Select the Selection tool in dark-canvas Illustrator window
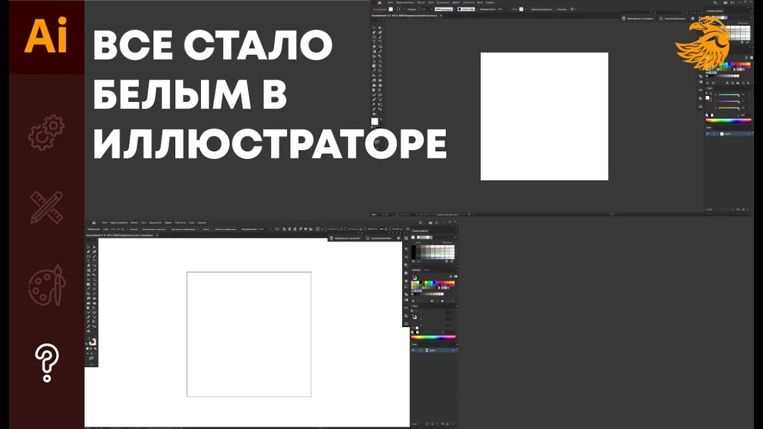 coord(374,27)
